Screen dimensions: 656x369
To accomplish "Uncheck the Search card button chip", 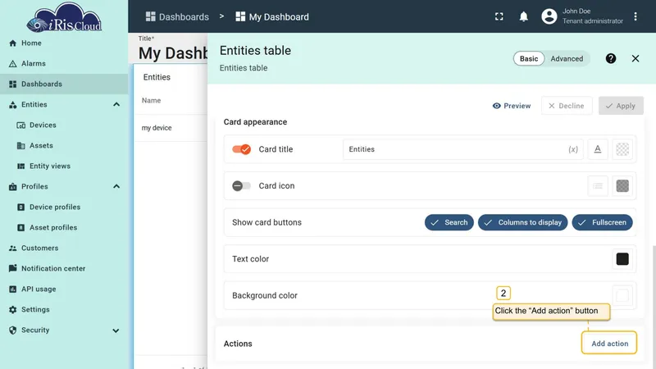I will click(449, 222).
